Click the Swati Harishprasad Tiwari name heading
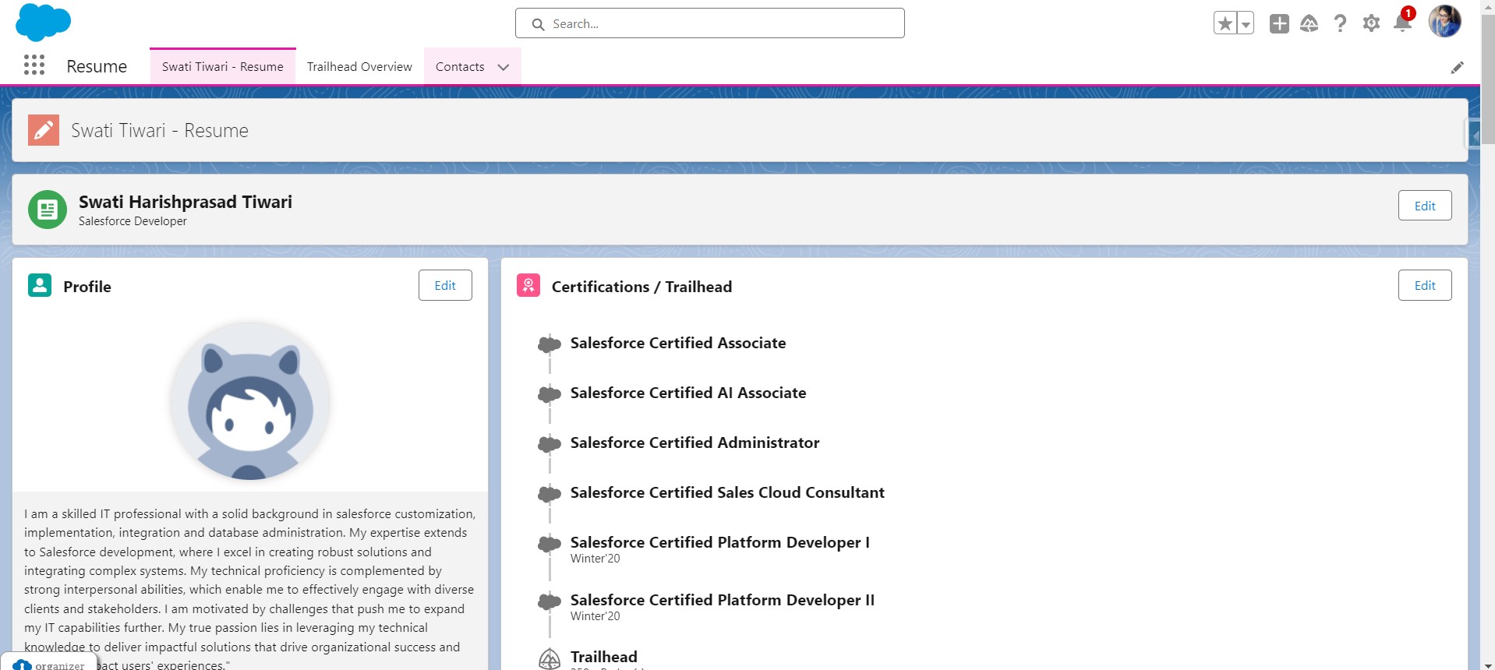Viewport: 1495px width, 670px height. point(186,202)
